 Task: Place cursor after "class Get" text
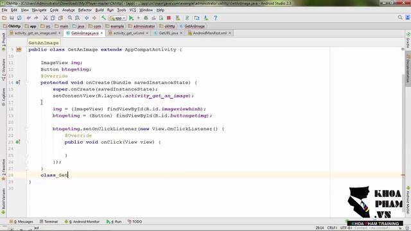pos(68,175)
